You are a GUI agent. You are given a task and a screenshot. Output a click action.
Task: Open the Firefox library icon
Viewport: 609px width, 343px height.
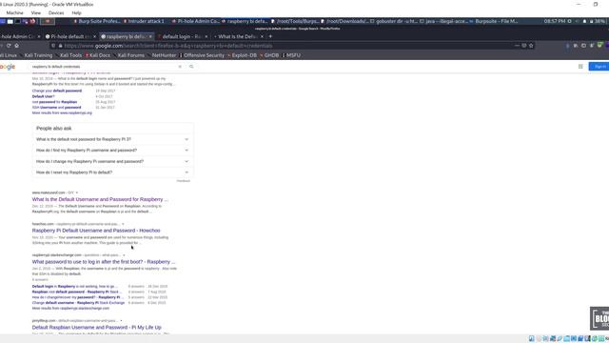(576, 46)
